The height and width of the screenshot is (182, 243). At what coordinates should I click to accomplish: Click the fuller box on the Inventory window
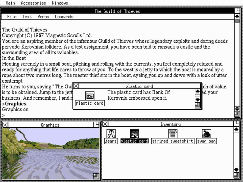[x=236, y=124]
